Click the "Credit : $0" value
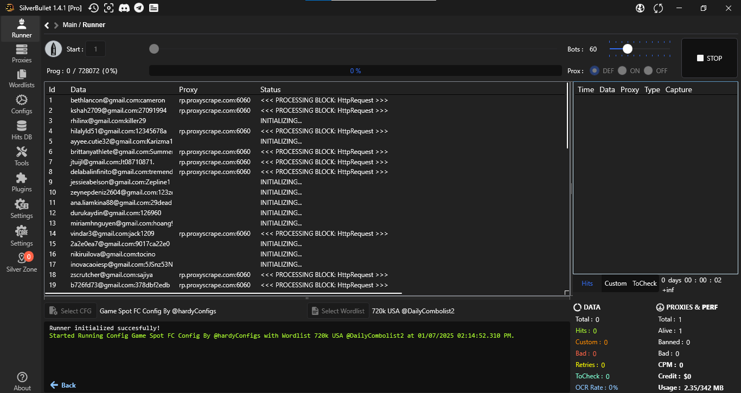The image size is (741, 393). pyautogui.click(x=674, y=376)
